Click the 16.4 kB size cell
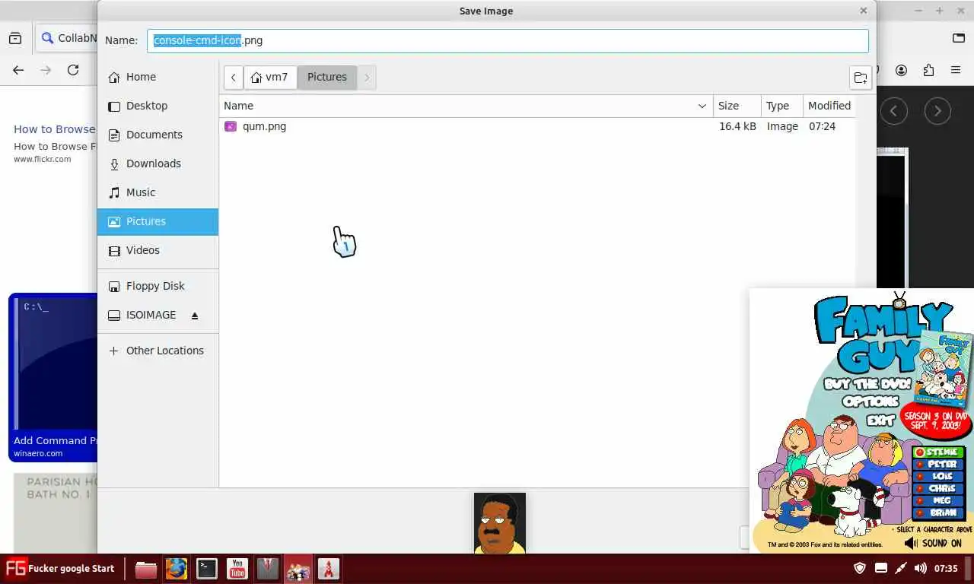974x584 pixels. pos(737,126)
